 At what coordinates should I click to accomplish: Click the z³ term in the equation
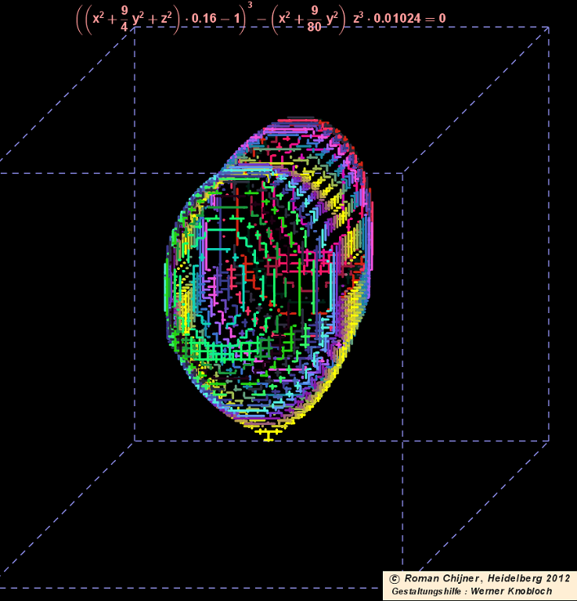(359, 16)
